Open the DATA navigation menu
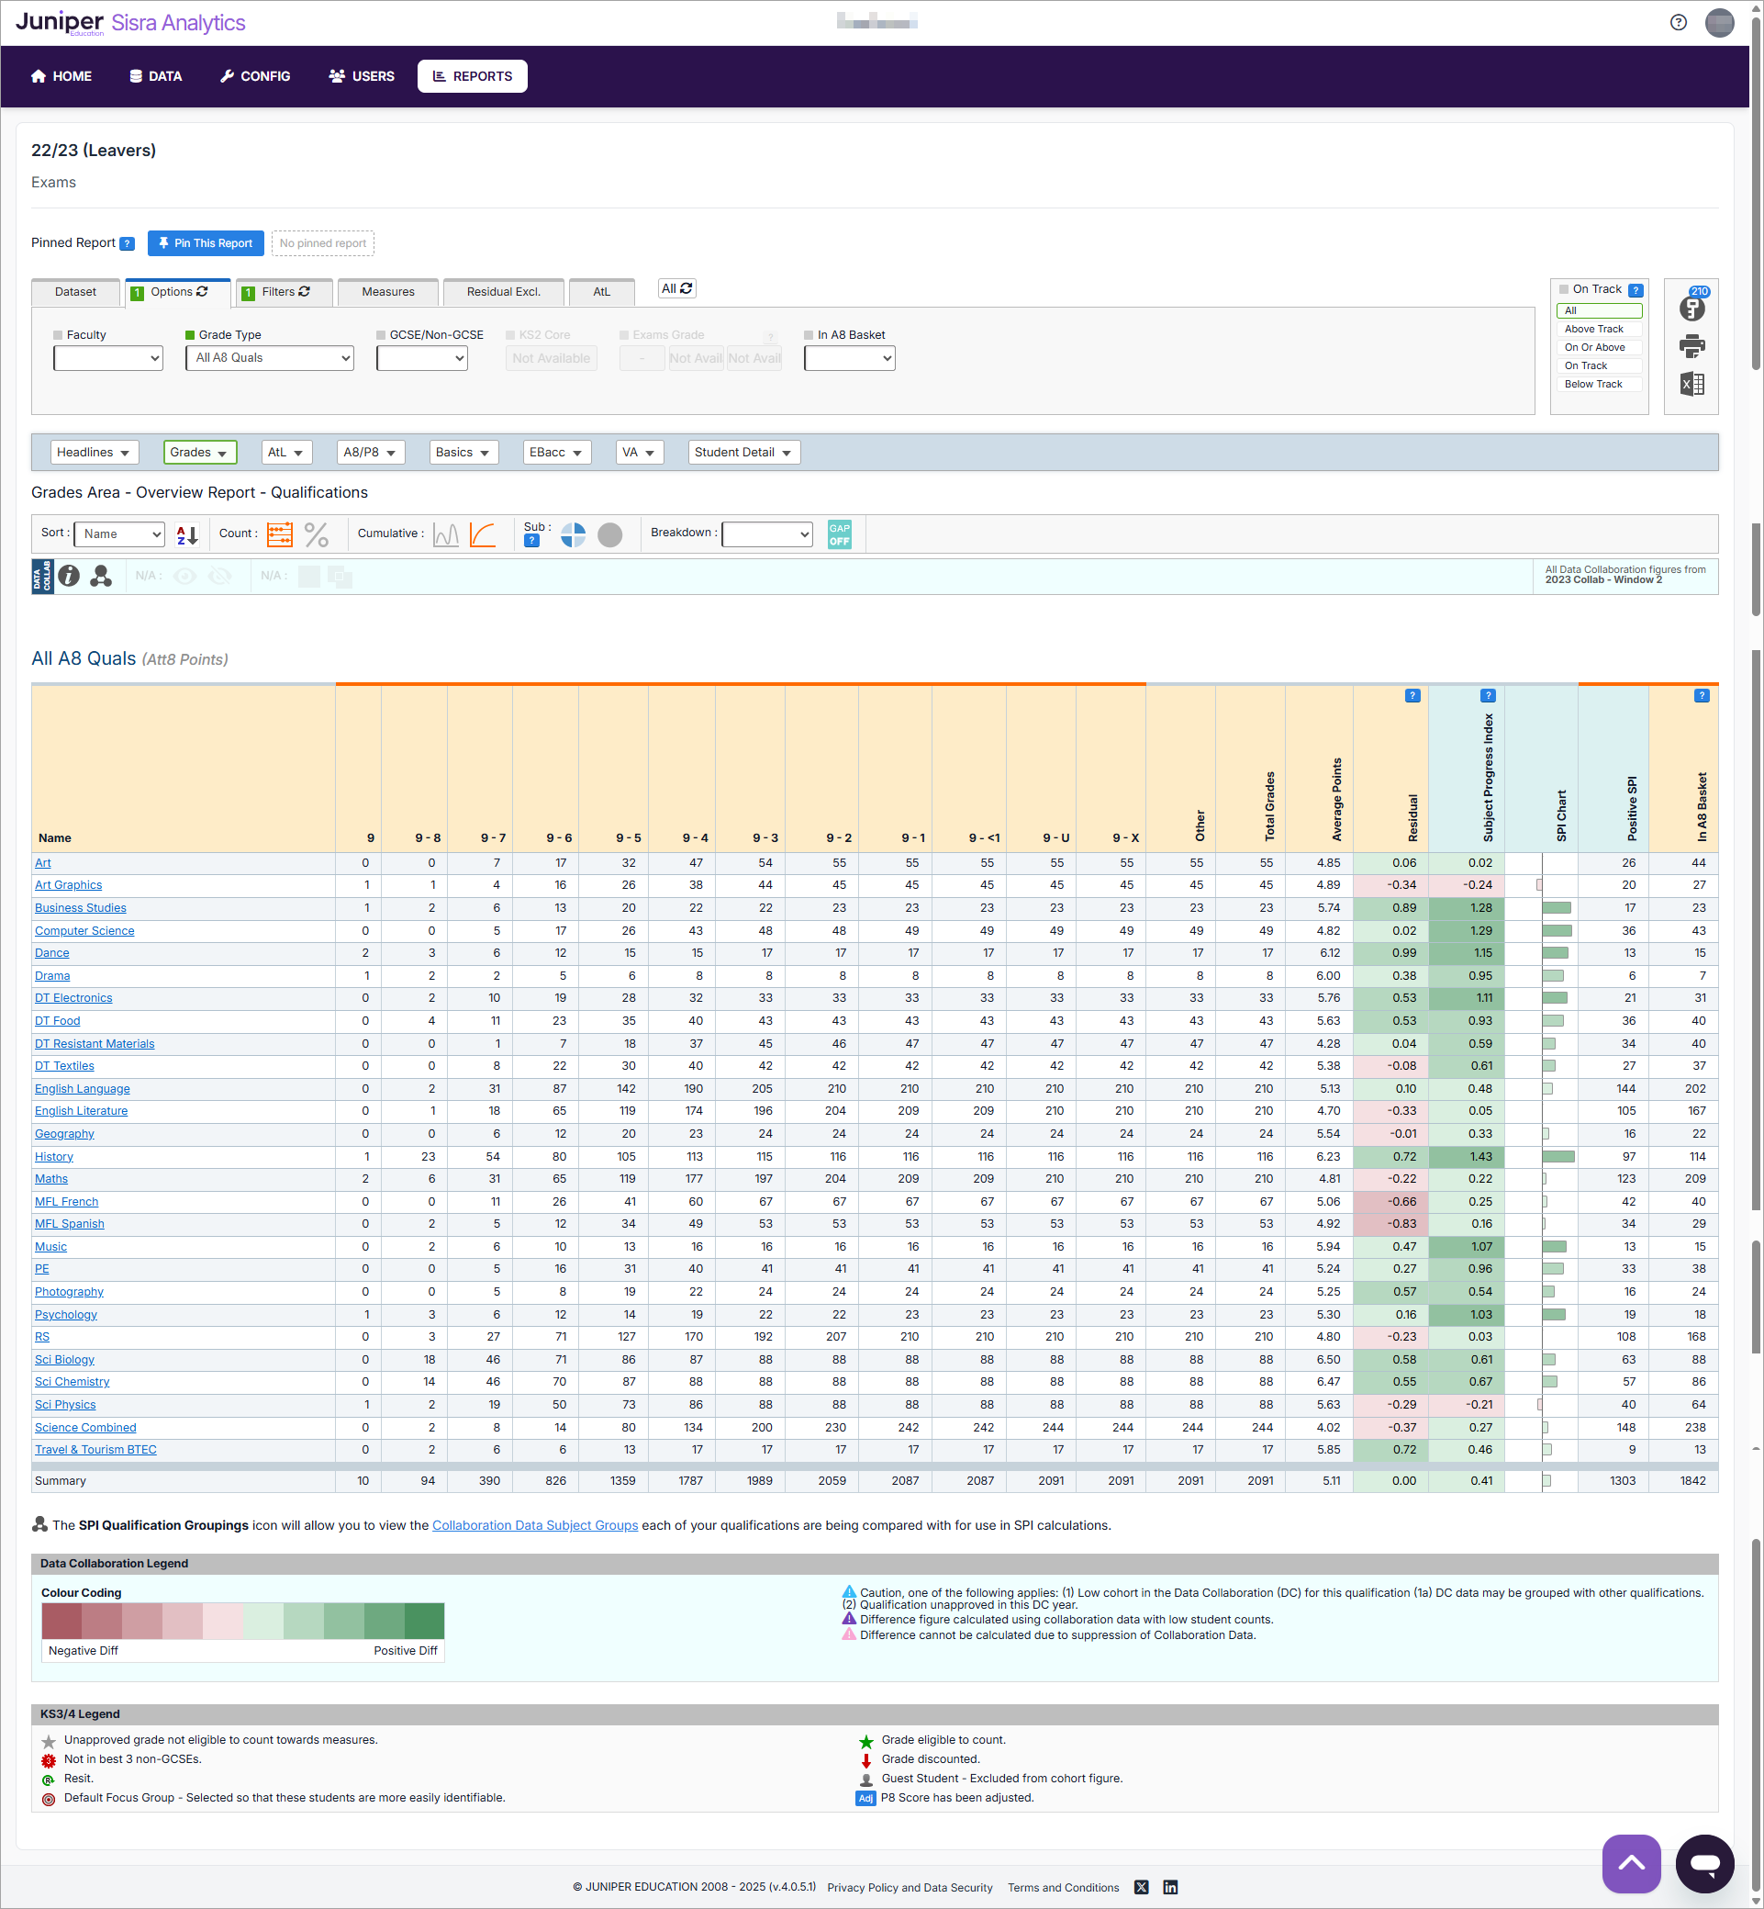Image resolution: width=1764 pixels, height=1909 pixels. tap(154, 75)
